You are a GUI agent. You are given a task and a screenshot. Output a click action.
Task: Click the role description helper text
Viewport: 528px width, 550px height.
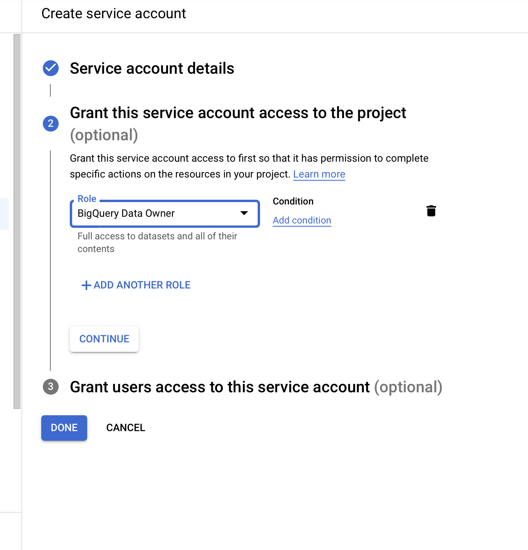[157, 243]
